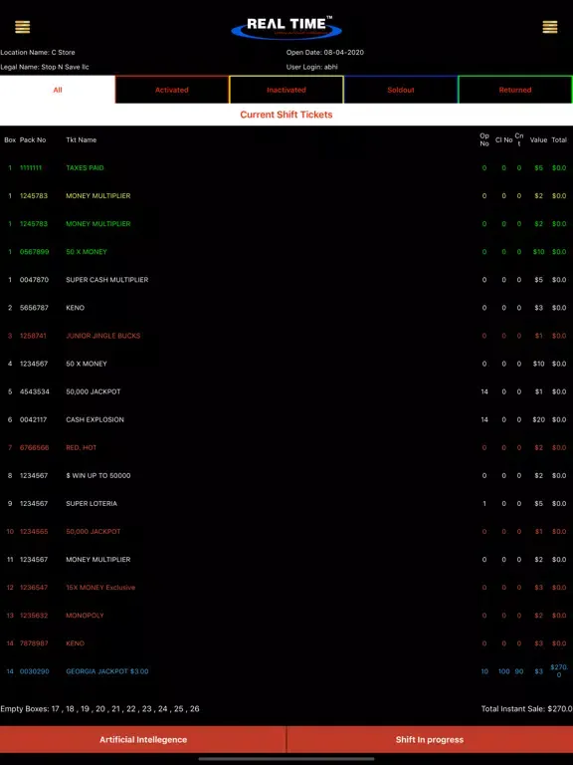Select yellow MONEY MULTIPLIER pack 1245783
Viewport: 573px width, 765px height.
point(286,195)
